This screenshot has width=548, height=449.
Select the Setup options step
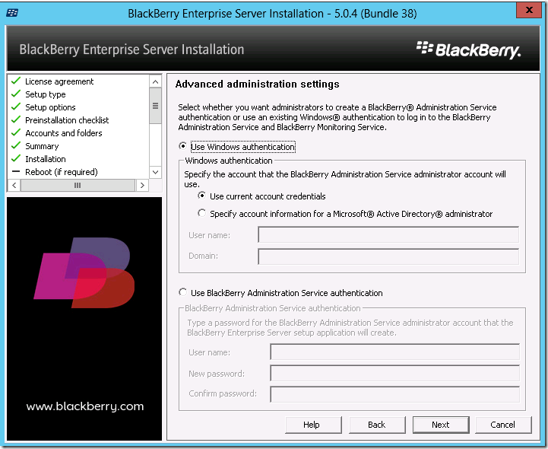50,107
